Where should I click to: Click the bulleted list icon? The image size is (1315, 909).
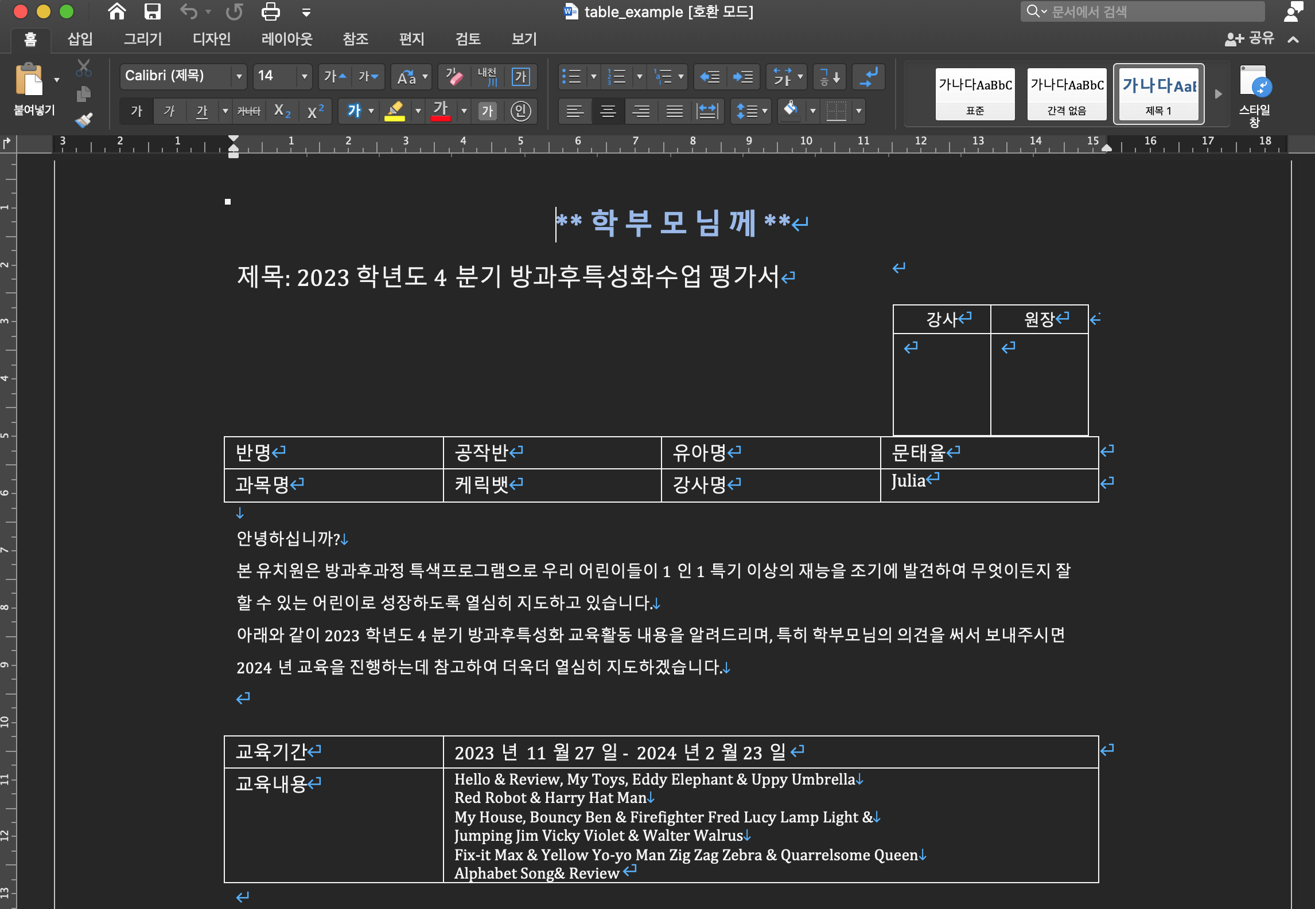pyautogui.click(x=571, y=76)
